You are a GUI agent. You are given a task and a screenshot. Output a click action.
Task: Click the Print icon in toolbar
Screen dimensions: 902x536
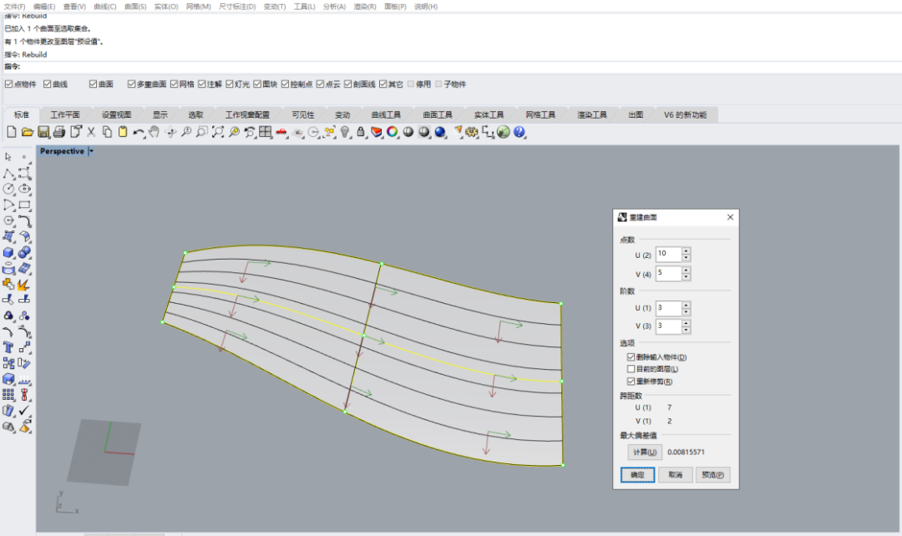point(59,132)
